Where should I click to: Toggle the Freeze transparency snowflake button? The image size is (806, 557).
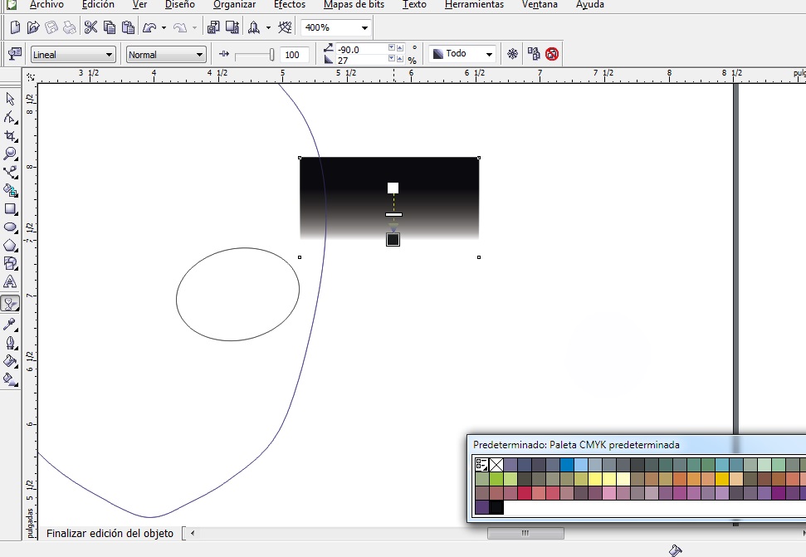pos(512,53)
